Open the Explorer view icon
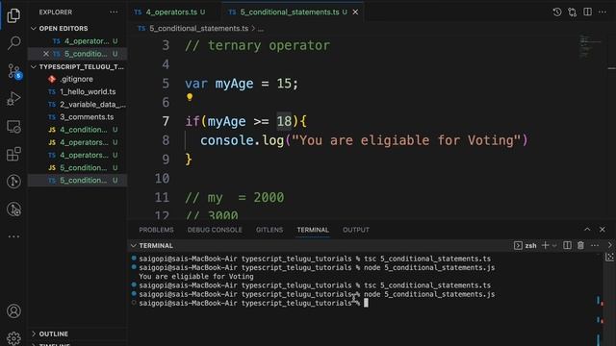 click(x=13, y=15)
